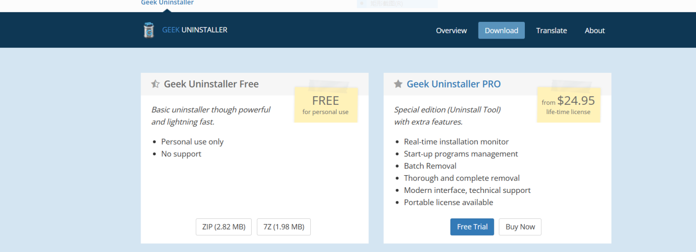Download the 7Z (1.98 MB) package
Screen dimensions: 696x252
pos(284,227)
